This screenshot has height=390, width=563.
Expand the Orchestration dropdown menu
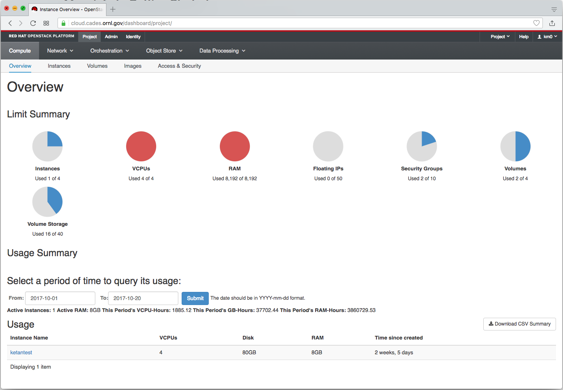tap(109, 51)
